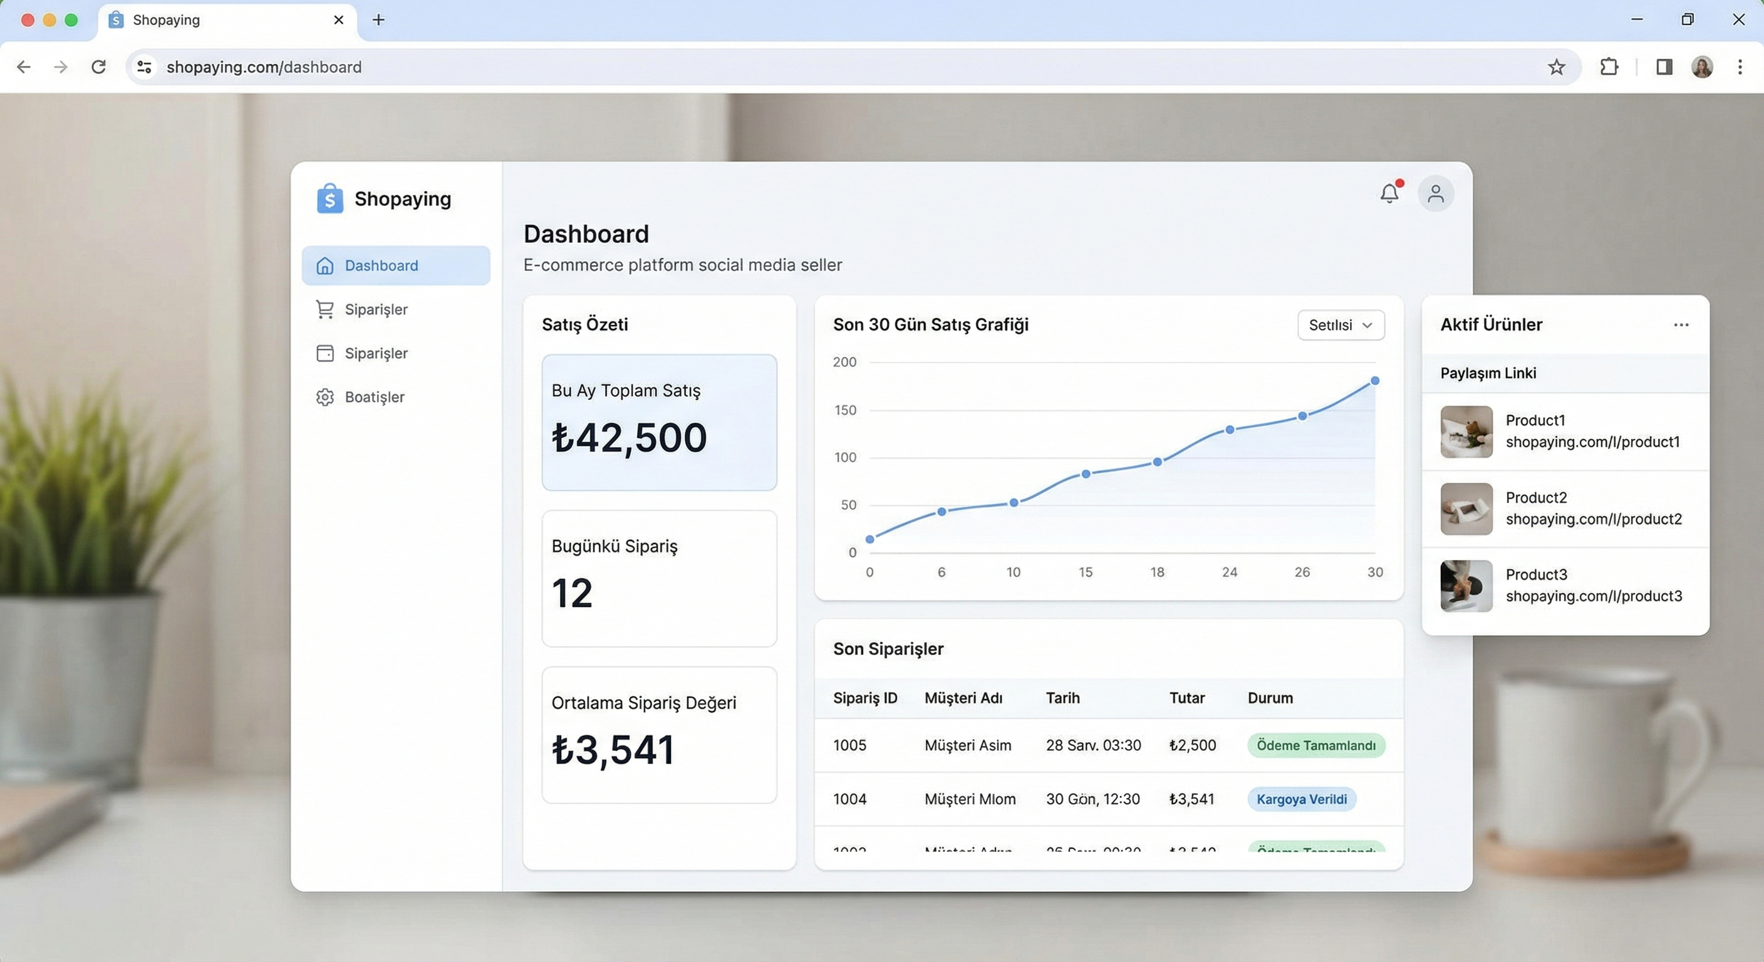Click the site info icon in address bar
Image resolution: width=1764 pixels, height=962 pixels.
[x=145, y=67]
